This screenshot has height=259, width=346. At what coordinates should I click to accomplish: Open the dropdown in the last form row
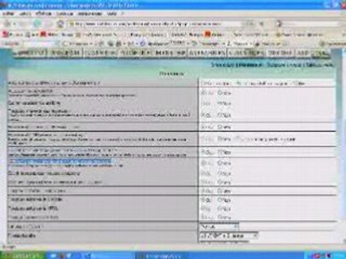tap(229, 236)
